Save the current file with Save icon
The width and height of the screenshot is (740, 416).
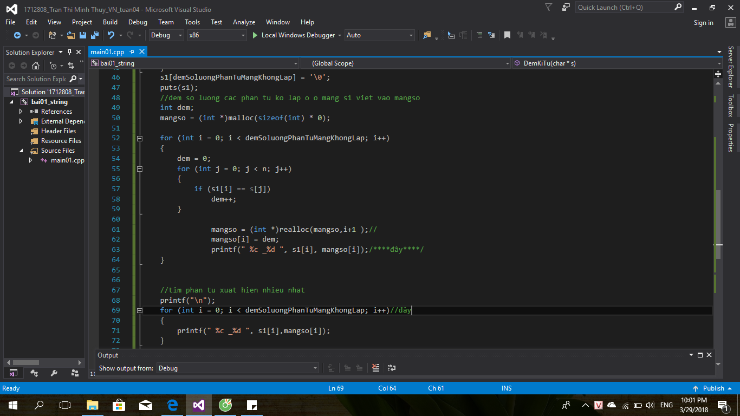83,35
